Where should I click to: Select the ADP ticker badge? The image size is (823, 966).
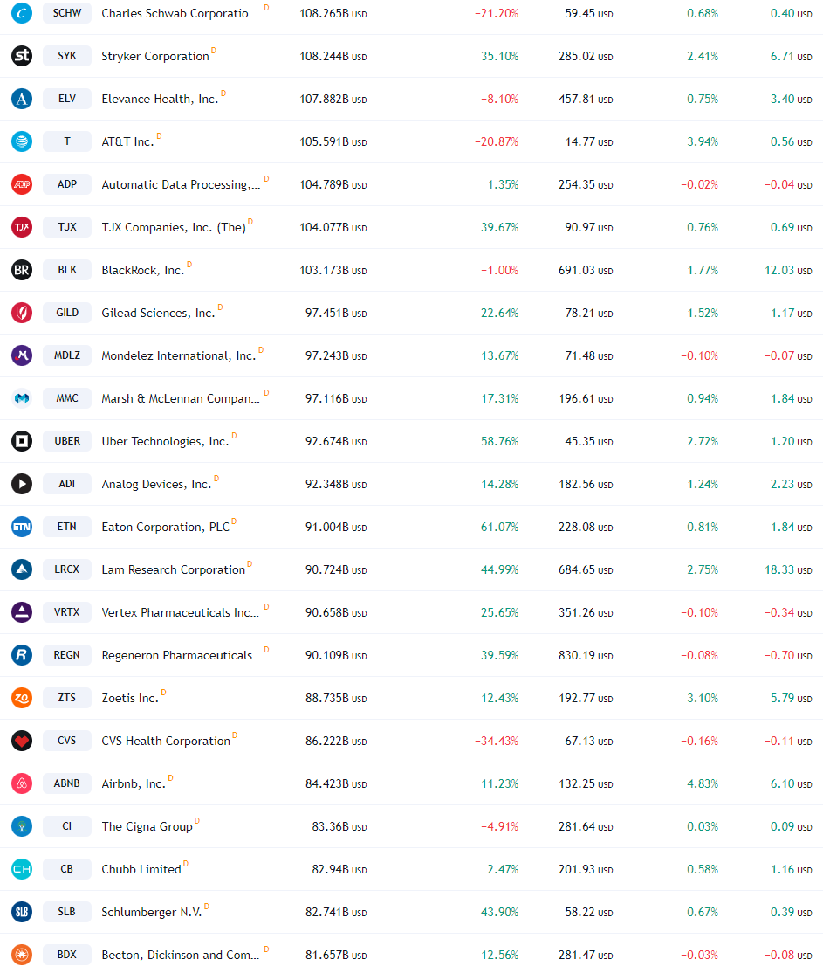point(67,184)
